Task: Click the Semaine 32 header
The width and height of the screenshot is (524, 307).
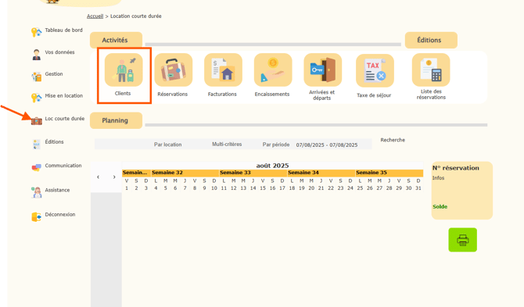Action: coord(185,173)
